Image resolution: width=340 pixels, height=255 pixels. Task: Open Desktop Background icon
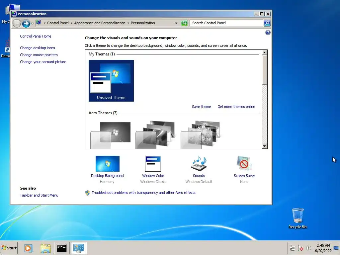click(108, 163)
